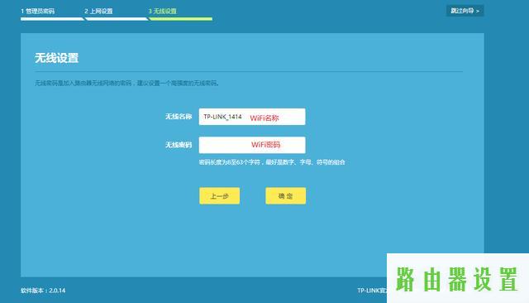Go to step 1 管理员密码
Screen dimensions: 529x303
(x=37, y=11)
